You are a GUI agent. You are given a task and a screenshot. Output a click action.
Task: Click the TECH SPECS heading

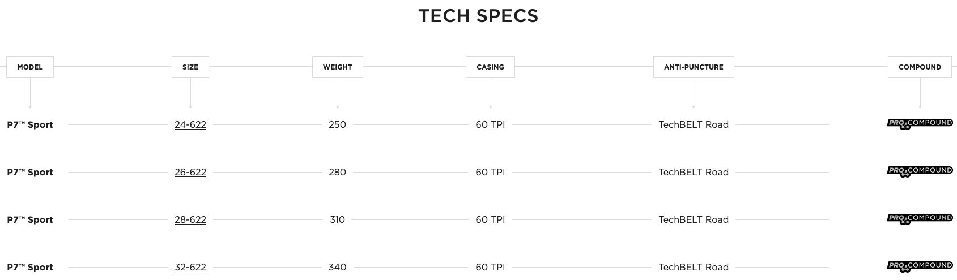[478, 16]
